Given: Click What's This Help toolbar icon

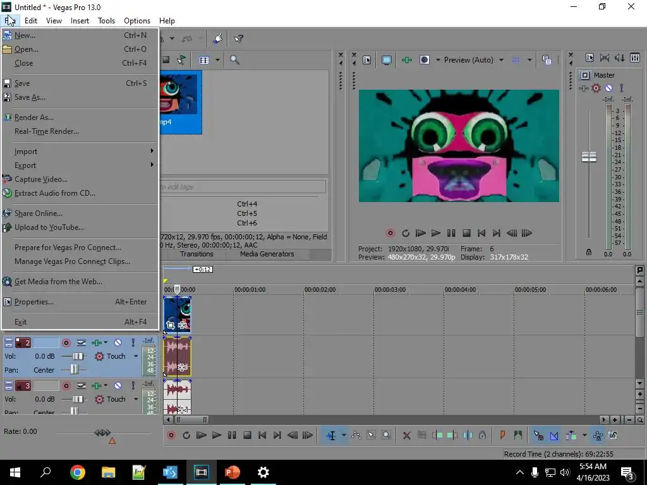Looking at the screenshot, I should 238,39.
